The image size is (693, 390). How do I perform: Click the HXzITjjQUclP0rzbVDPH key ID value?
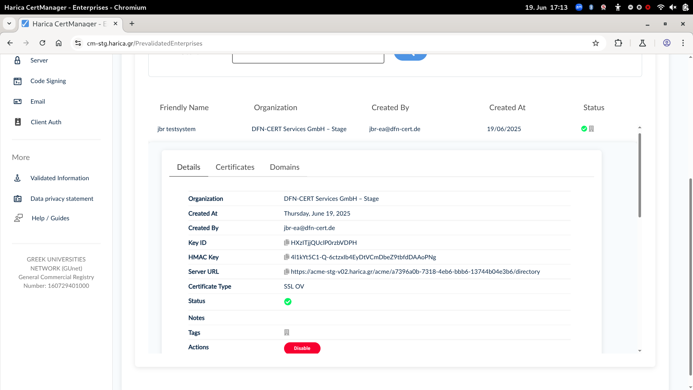[324, 243]
